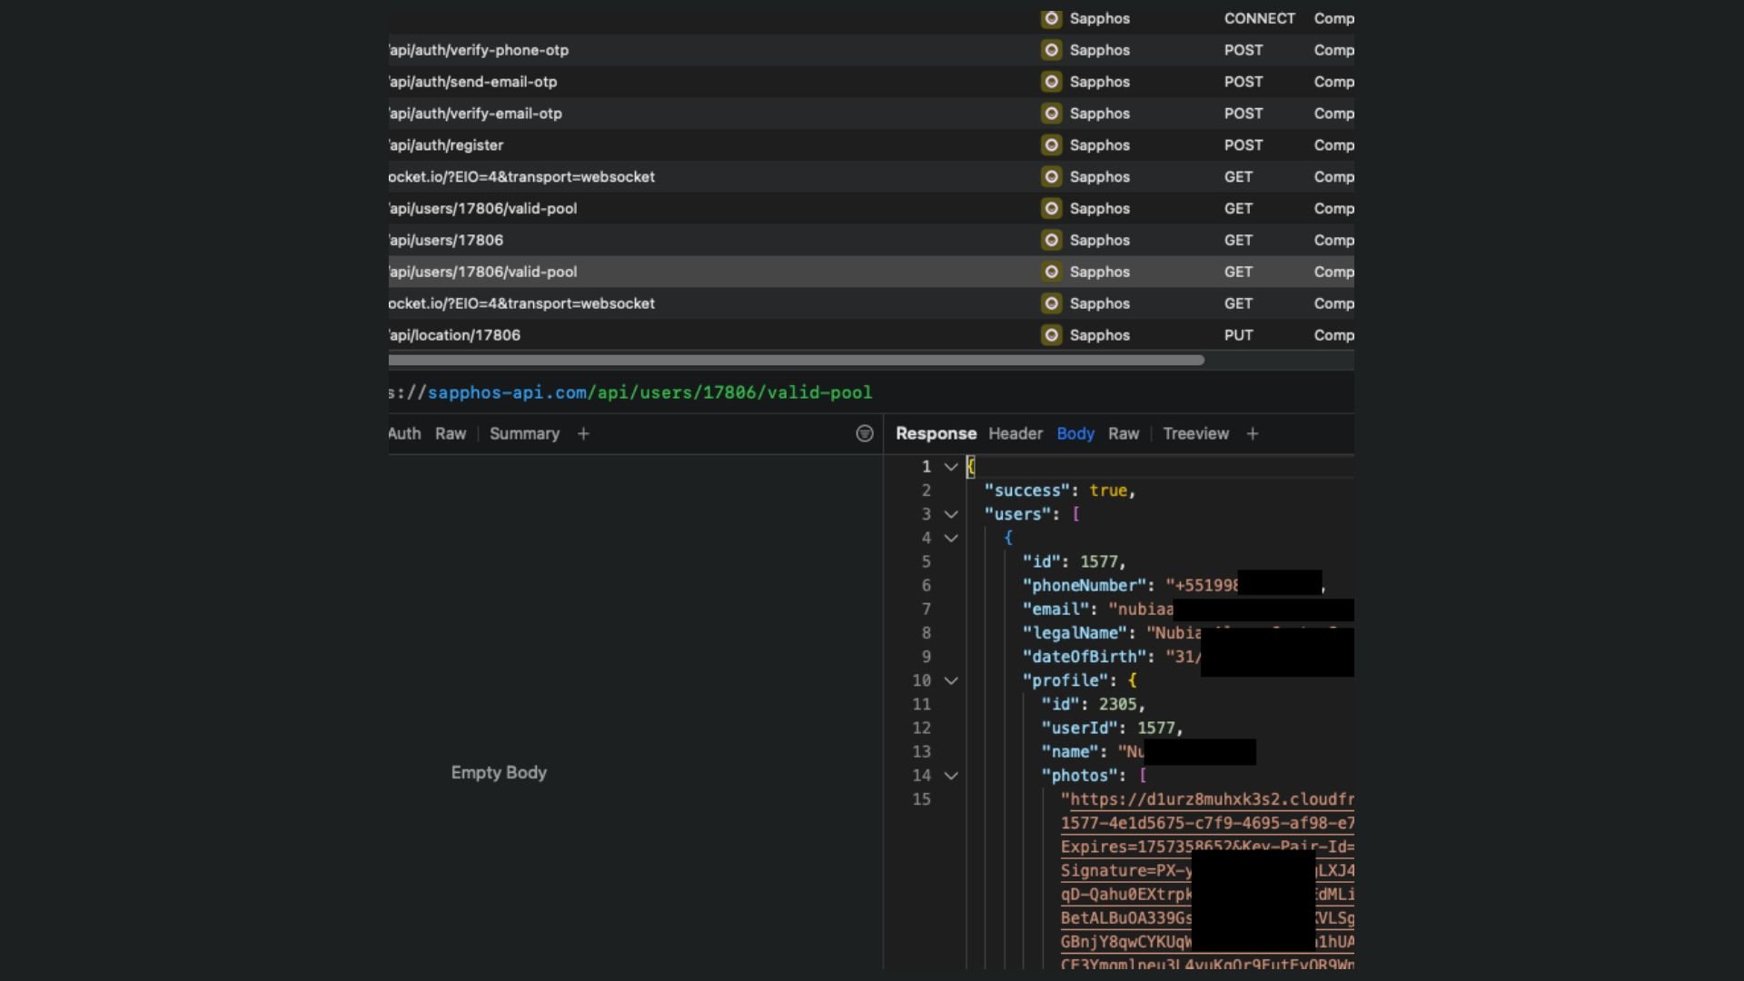Collapse the first user object on line 4
1744x981 pixels.
pos(950,538)
